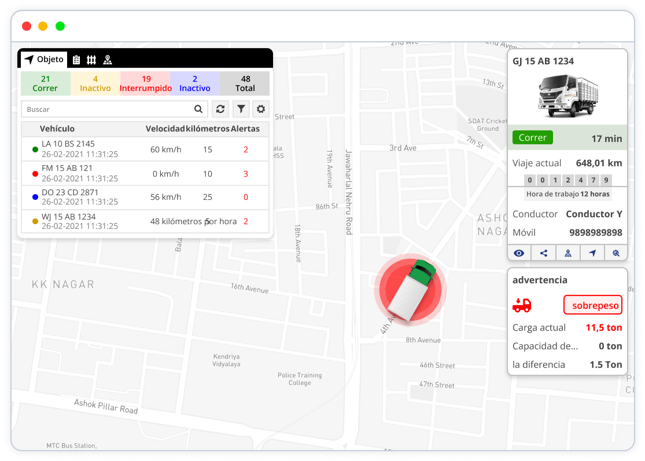The height and width of the screenshot is (461, 645).
Task: Open the funnel filter options
Action: tap(241, 109)
